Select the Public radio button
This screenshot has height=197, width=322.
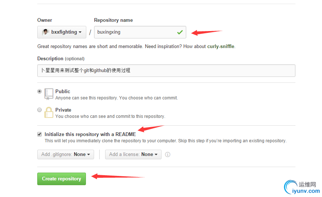pos(39,91)
